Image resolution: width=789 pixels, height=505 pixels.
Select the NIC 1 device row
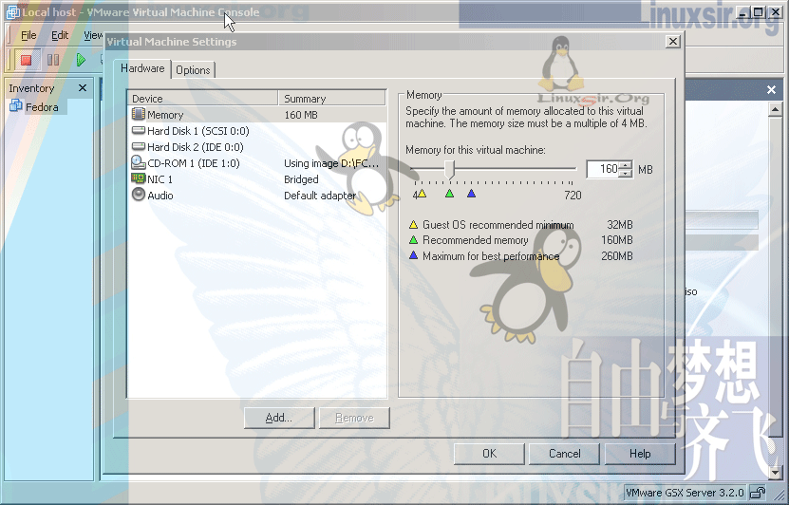(257, 179)
